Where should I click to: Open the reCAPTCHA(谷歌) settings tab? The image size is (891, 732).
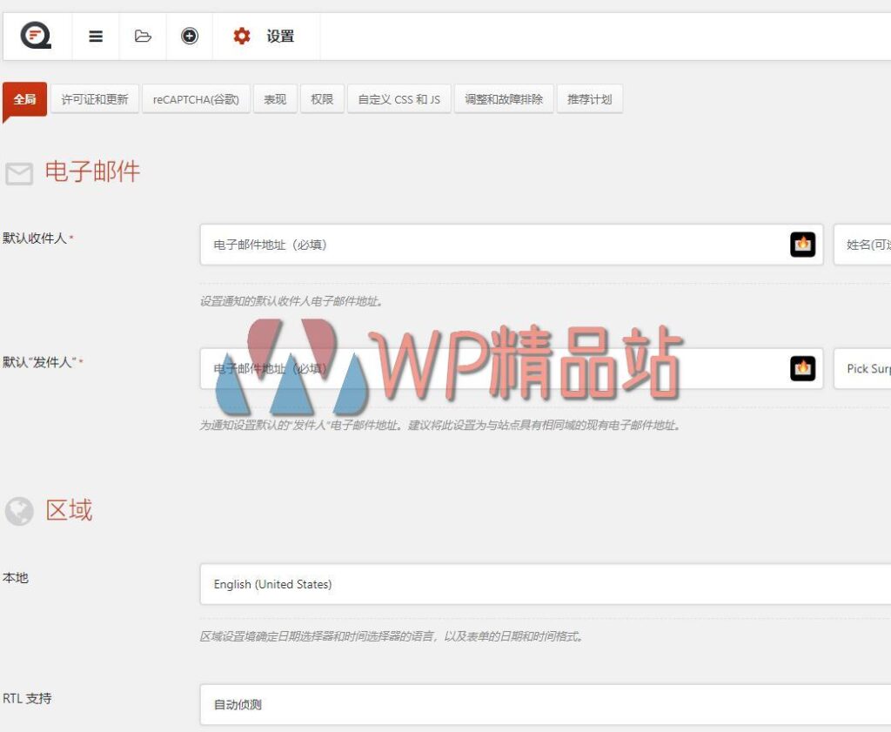196,98
